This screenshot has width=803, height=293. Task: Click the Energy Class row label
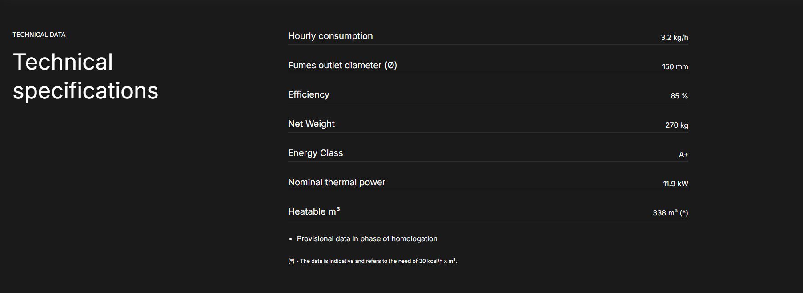[315, 153]
